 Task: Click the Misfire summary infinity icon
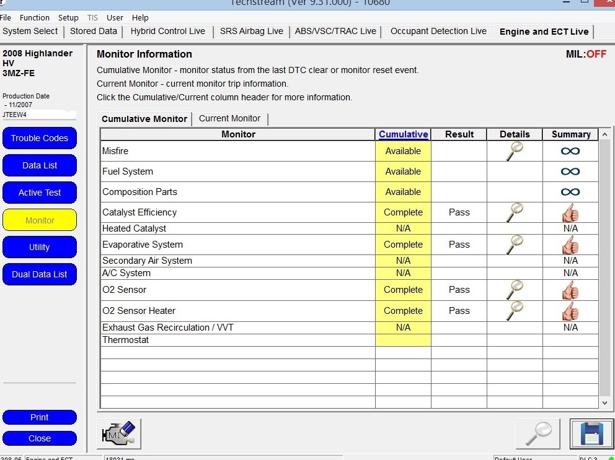pyautogui.click(x=570, y=151)
